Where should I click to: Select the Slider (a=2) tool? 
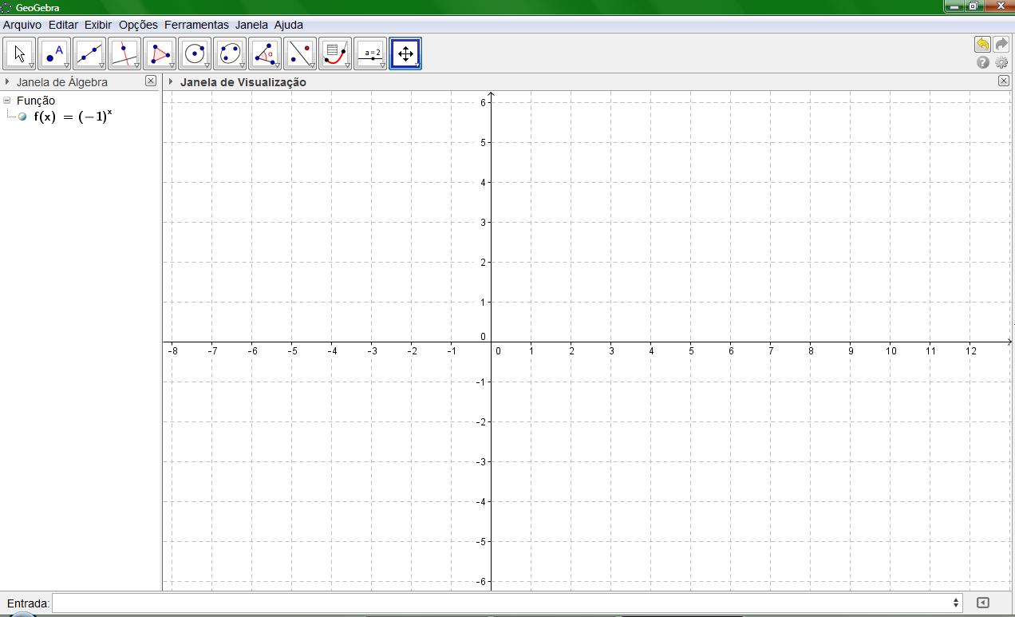(x=370, y=53)
